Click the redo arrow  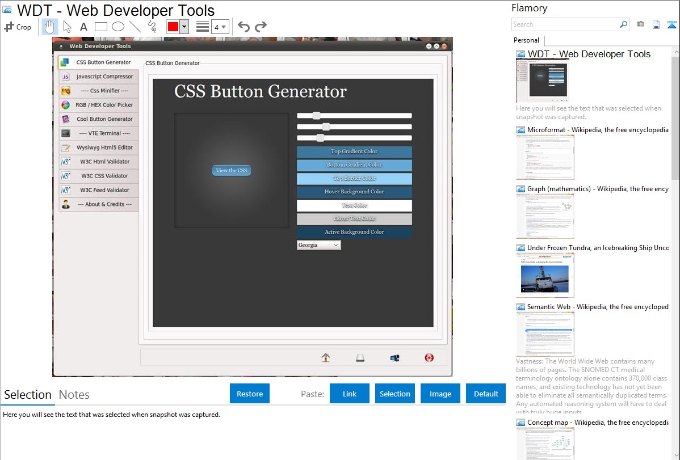[x=261, y=27]
